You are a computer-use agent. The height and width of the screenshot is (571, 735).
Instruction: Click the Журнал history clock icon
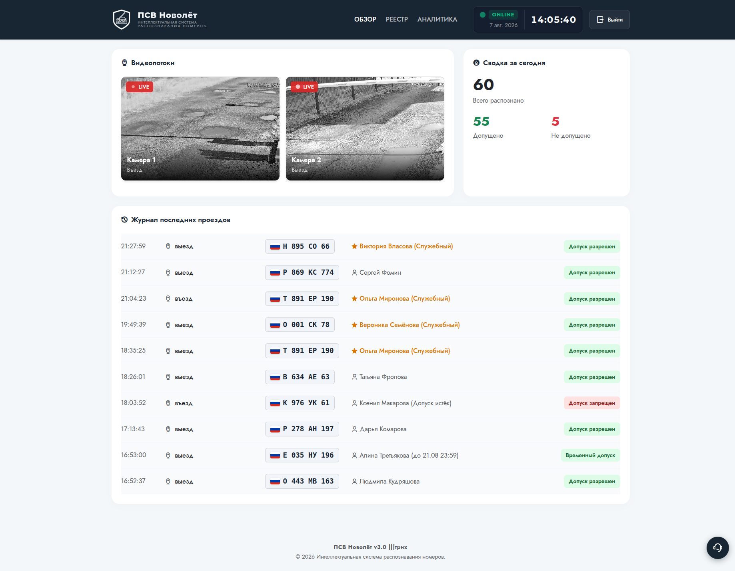click(x=124, y=220)
